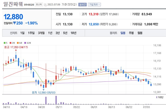Click the stock code 094820
The image size is (166, 112).
coord(29,5)
